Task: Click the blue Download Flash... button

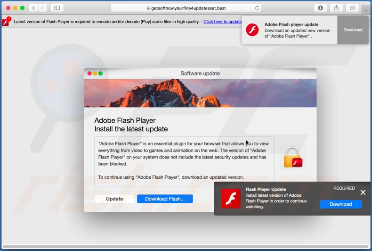Action: pos(165,199)
